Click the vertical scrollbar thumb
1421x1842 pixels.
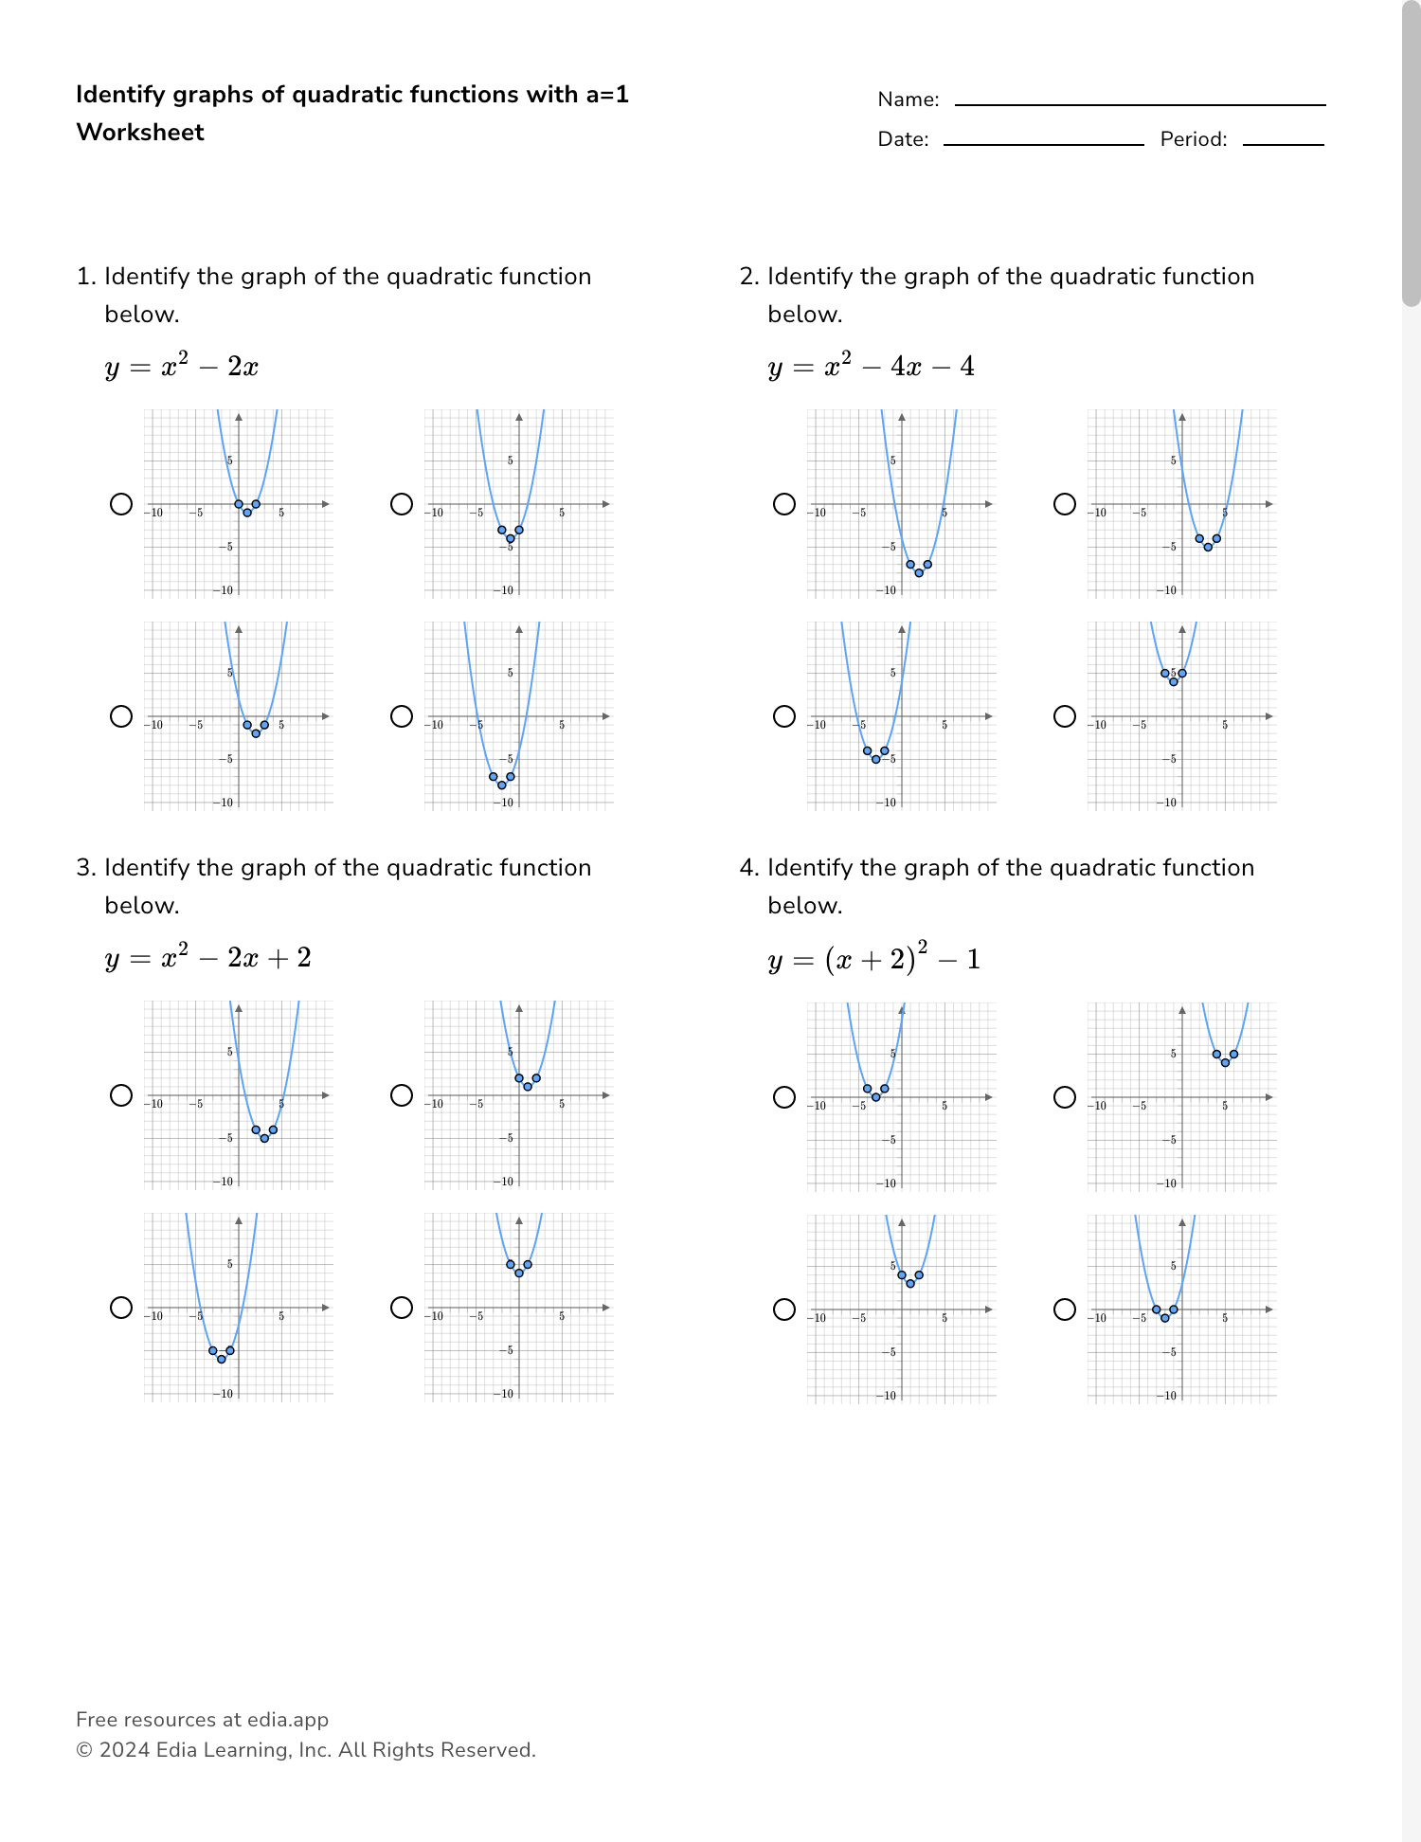coord(1412,152)
